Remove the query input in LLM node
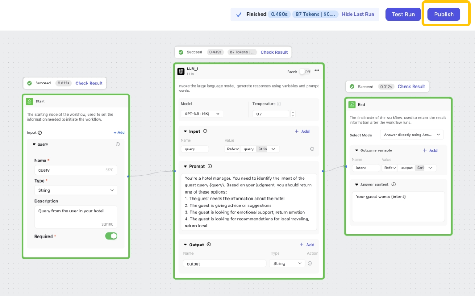Screen dimensions: 475x296 (312, 149)
